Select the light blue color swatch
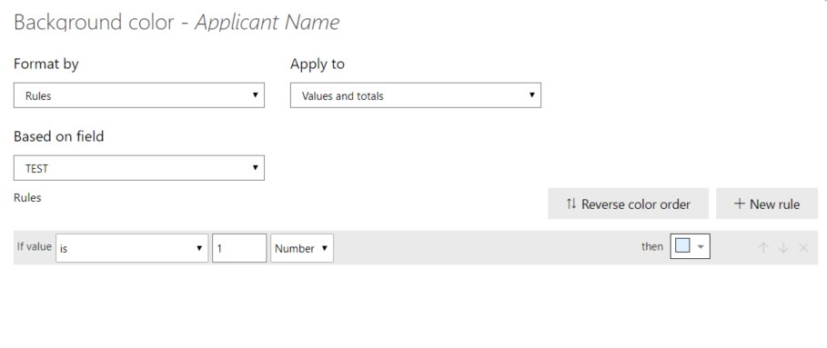 [682, 246]
